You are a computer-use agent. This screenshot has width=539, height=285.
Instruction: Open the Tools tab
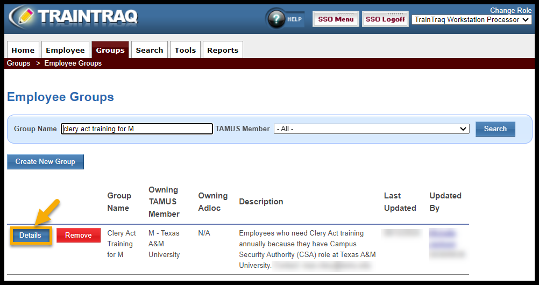(185, 50)
